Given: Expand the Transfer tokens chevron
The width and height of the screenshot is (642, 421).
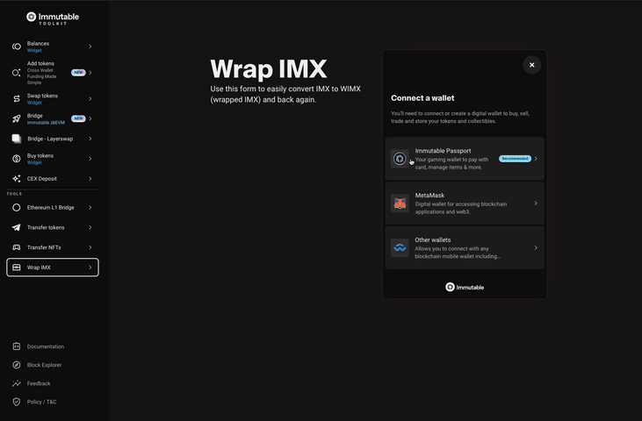Looking at the screenshot, I should (x=90, y=228).
